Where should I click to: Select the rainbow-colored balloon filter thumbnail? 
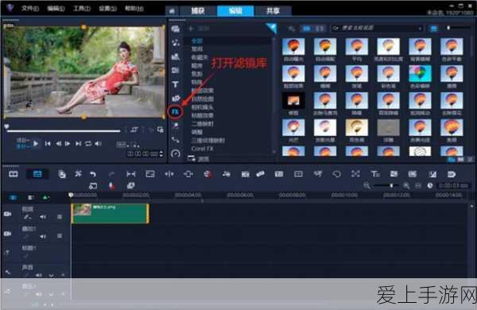(420, 74)
